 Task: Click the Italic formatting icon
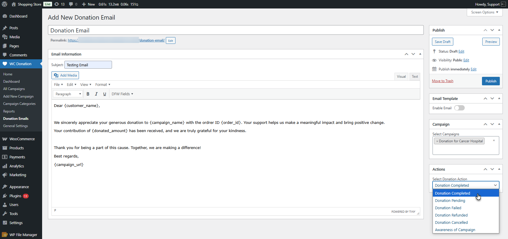[96, 94]
